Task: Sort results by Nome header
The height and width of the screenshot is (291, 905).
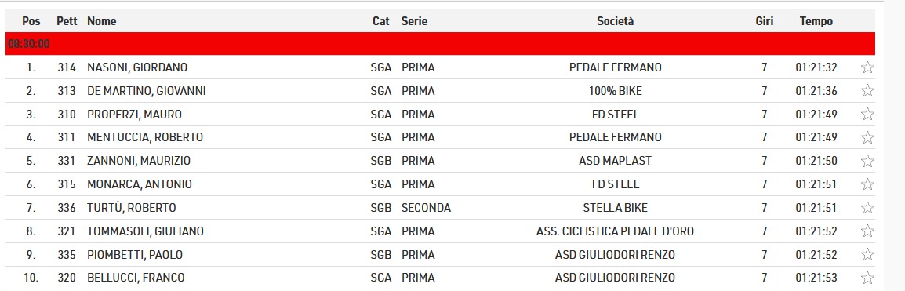Action: 102,21
